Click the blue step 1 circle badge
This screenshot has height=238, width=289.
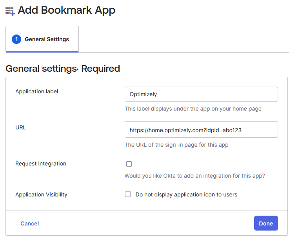click(16, 39)
